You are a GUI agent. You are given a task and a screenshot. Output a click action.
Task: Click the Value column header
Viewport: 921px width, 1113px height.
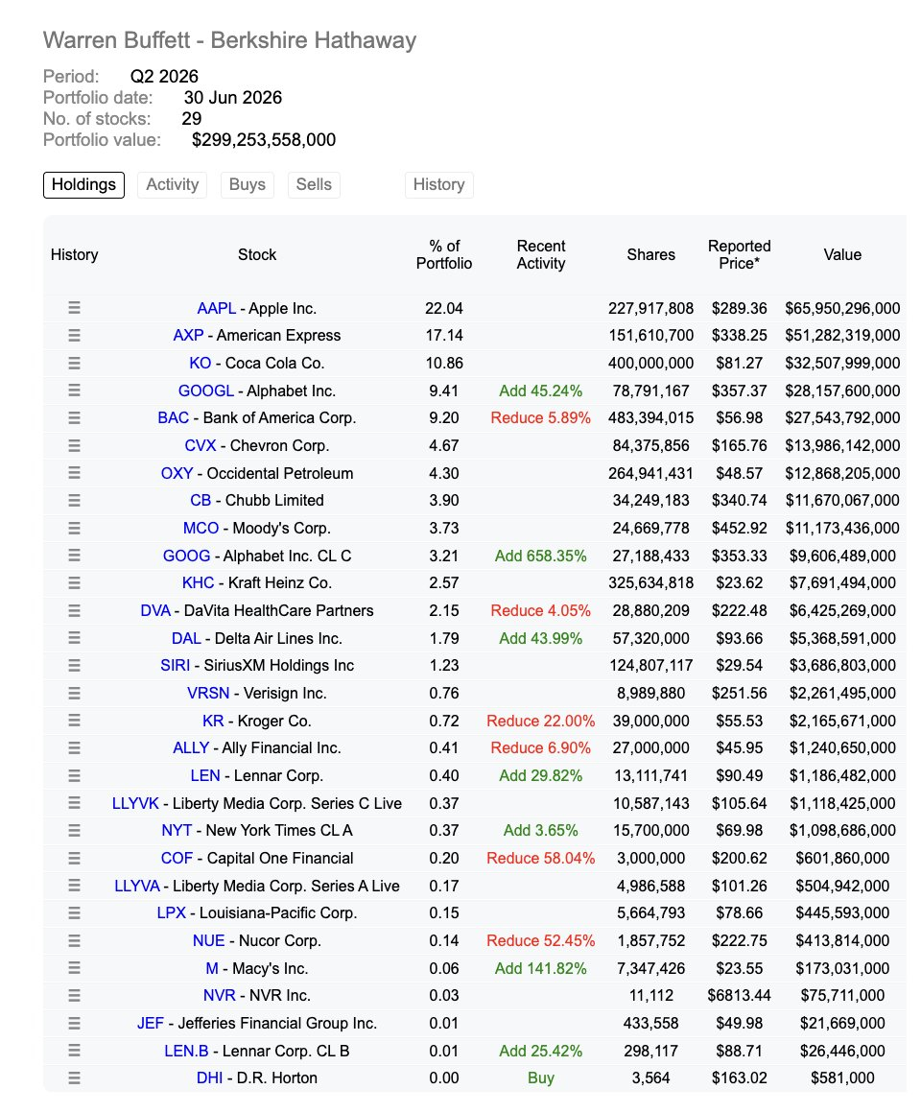(x=842, y=255)
